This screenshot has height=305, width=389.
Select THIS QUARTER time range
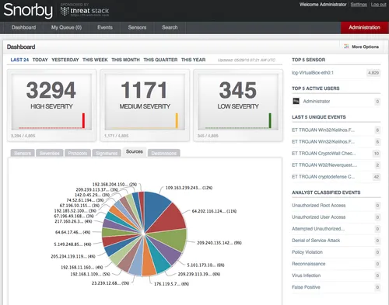[x=160, y=60]
